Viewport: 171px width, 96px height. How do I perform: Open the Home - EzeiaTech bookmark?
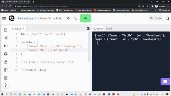tap(9, 10)
